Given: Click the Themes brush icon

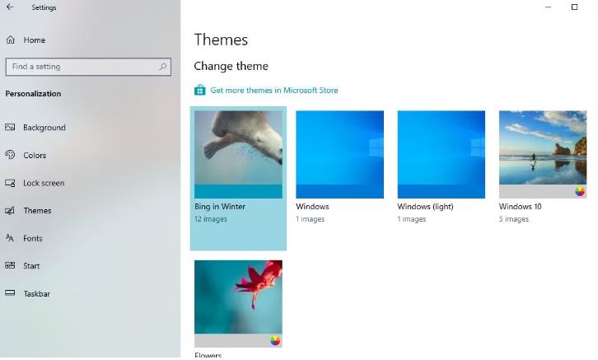Looking at the screenshot, I should (10, 211).
